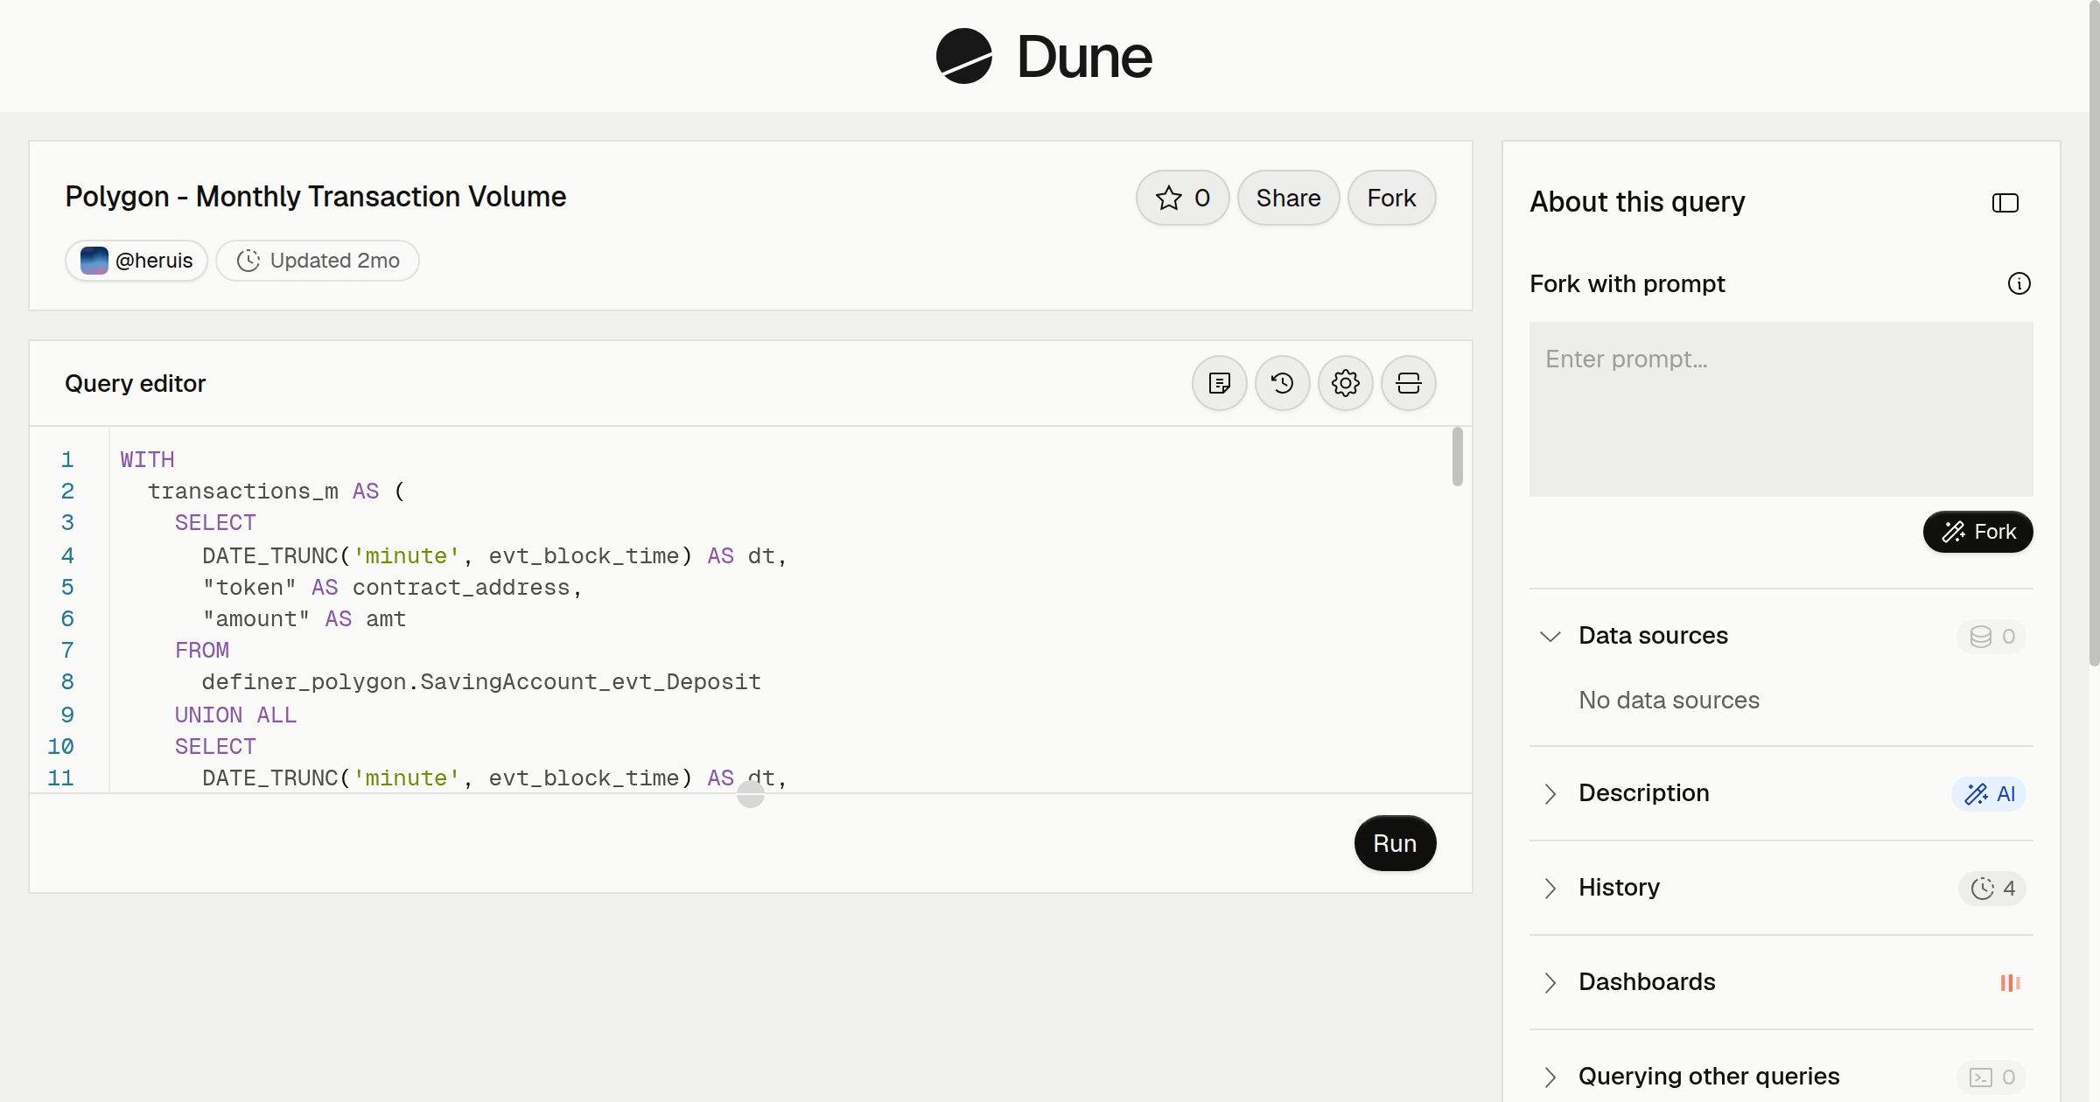Click the FROM keyword on line 7
This screenshot has height=1102, width=2100.
coord(202,651)
